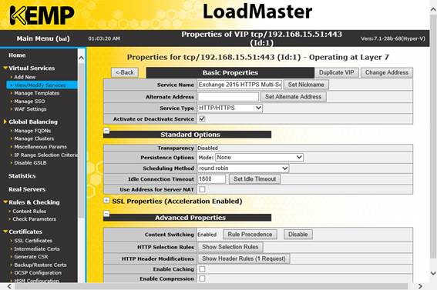Open Real Servers in main menu
Viewport: 437px width, 290px height.
click(x=27, y=189)
